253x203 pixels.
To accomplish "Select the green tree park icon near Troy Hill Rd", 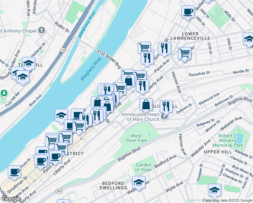I will 4,93.
